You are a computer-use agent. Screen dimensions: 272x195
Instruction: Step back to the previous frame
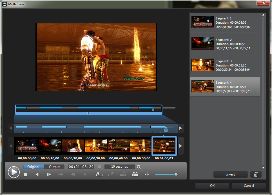click(x=37, y=174)
